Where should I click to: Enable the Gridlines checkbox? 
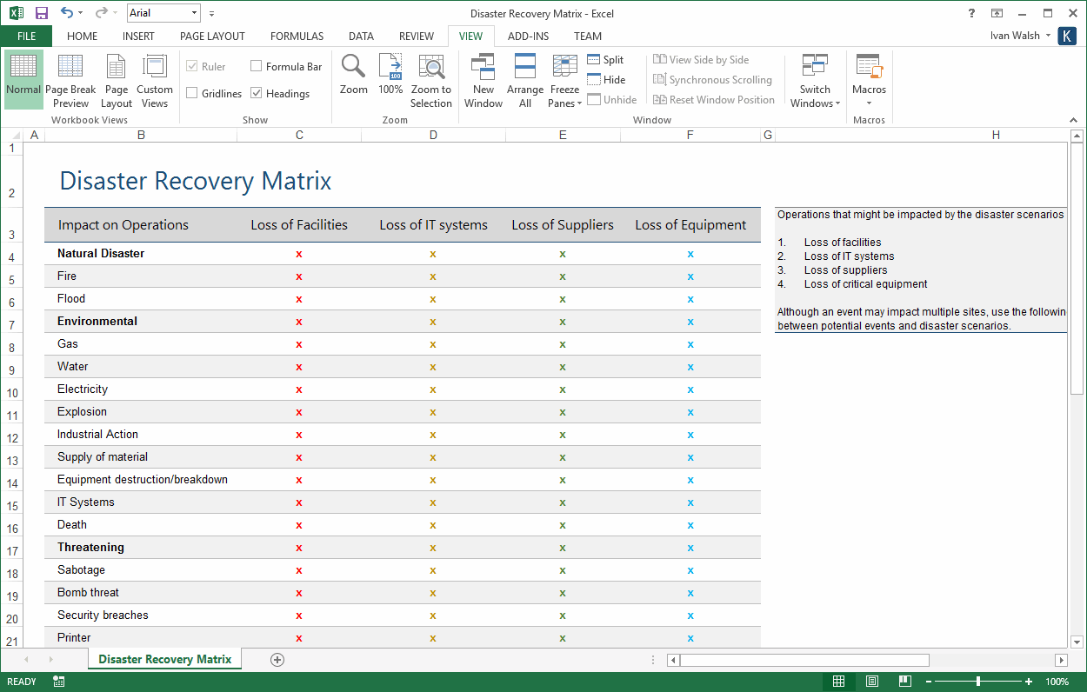[x=195, y=93]
